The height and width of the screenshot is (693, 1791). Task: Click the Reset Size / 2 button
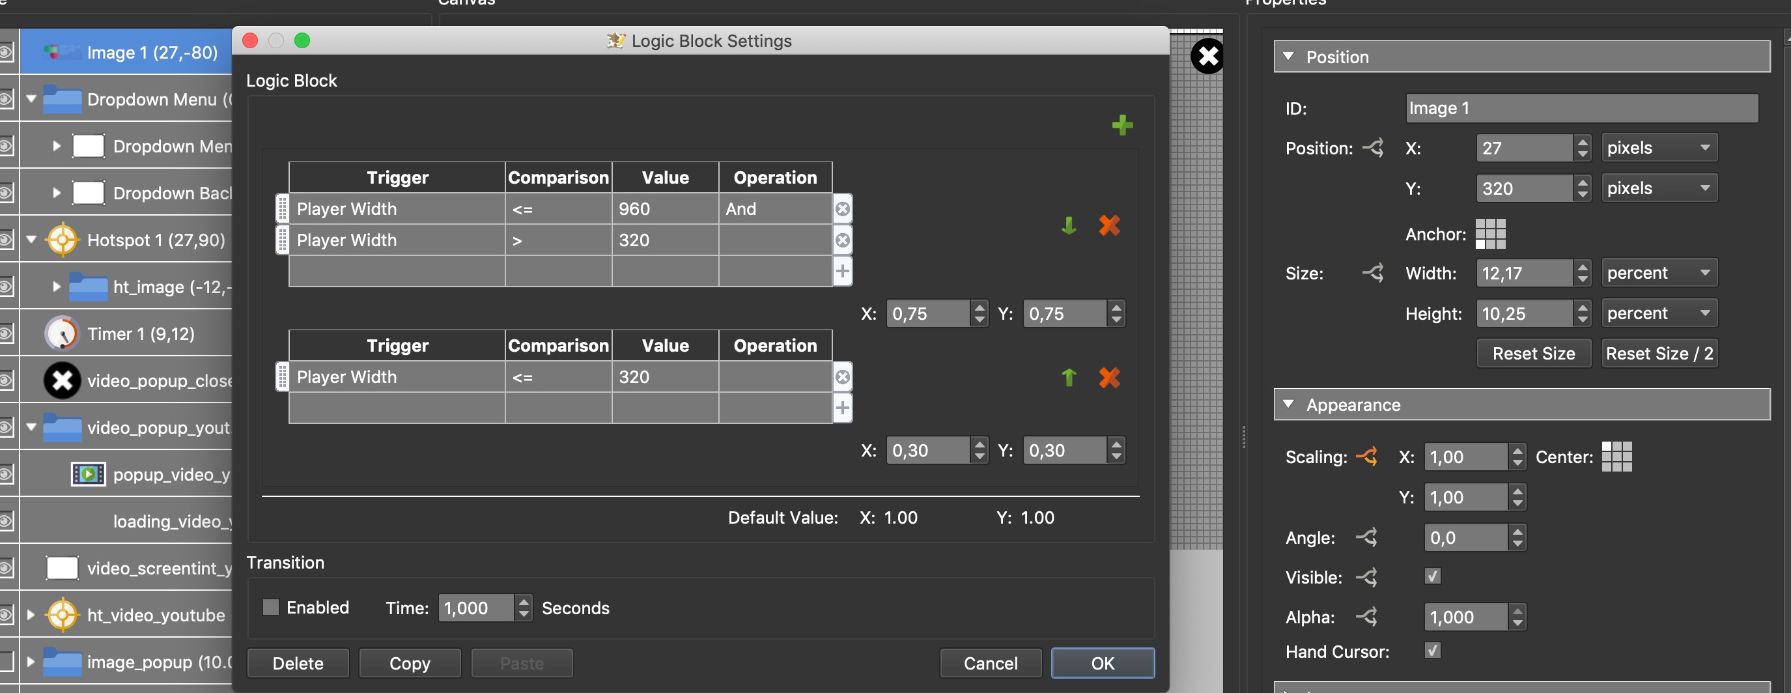click(x=1659, y=353)
